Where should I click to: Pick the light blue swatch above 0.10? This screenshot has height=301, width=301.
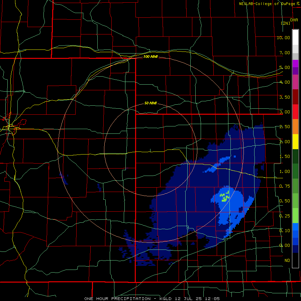tap(295, 227)
